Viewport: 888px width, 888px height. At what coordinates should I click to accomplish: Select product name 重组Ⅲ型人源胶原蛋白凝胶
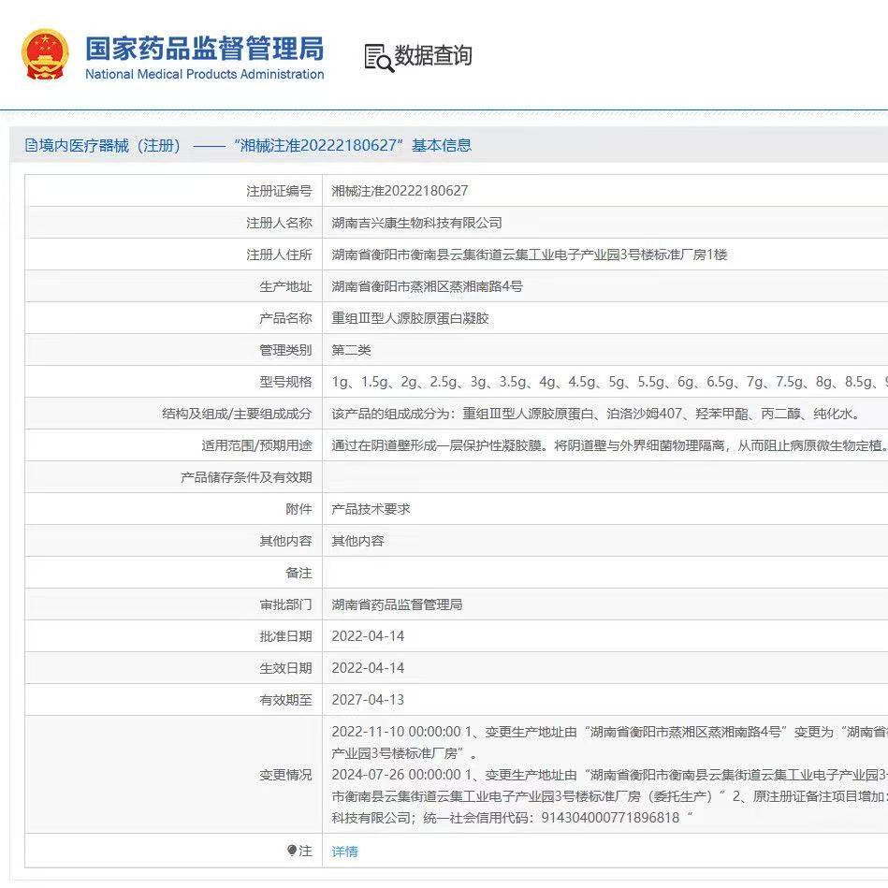click(x=410, y=318)
